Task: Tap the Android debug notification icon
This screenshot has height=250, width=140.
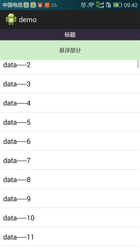Action: (x=54, y=5)
